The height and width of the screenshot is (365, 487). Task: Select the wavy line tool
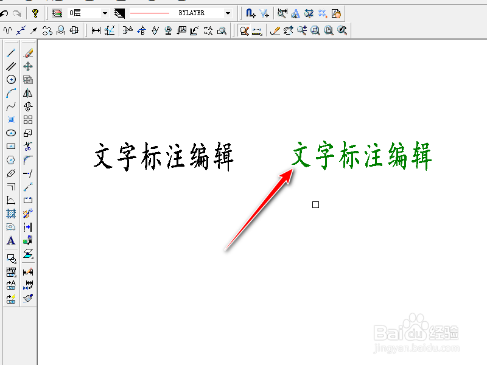(7, 30)
